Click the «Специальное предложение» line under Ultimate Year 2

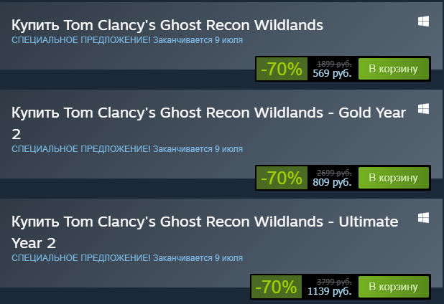click(127, 258)
